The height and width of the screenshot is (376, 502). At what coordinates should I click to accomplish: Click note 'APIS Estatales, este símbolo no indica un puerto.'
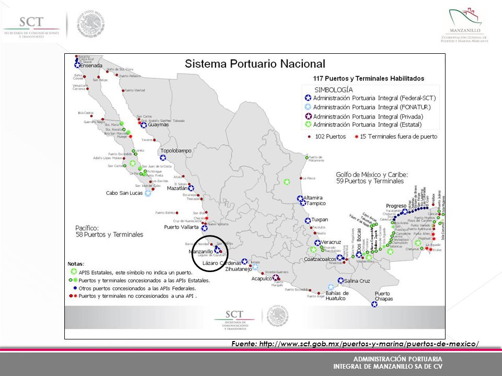(x=136, y=273)
